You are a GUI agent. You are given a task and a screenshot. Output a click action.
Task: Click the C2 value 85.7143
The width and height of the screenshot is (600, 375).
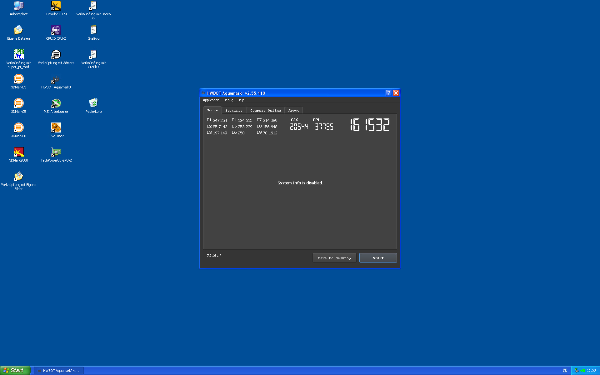(220, 127)
